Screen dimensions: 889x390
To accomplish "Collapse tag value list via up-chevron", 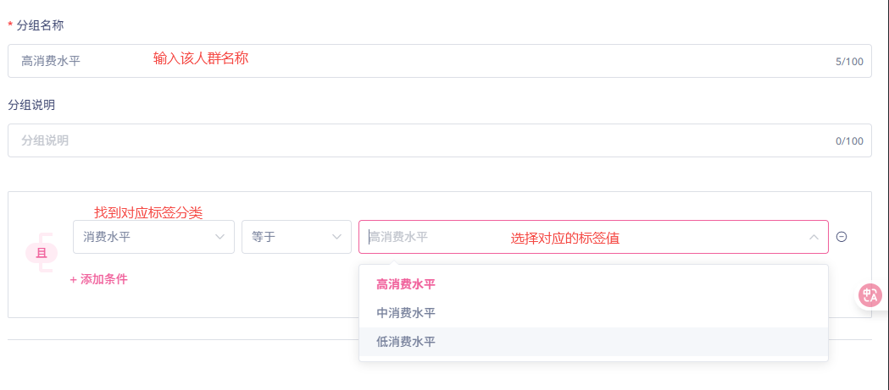I will click(814, 237).
